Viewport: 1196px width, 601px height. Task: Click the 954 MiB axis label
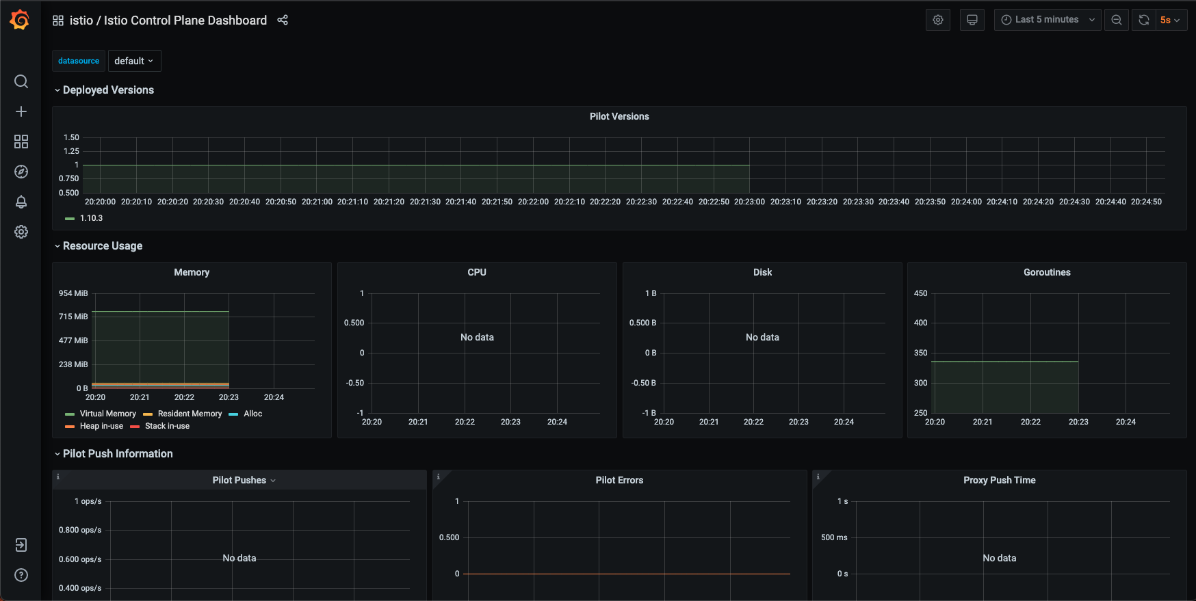click(73, 293)
